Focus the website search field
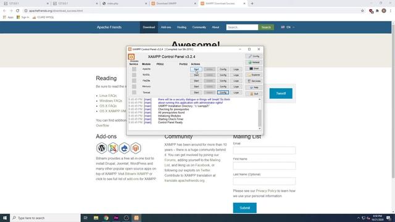This screenshot has height=222, width=395. click(x=242, y=27)
